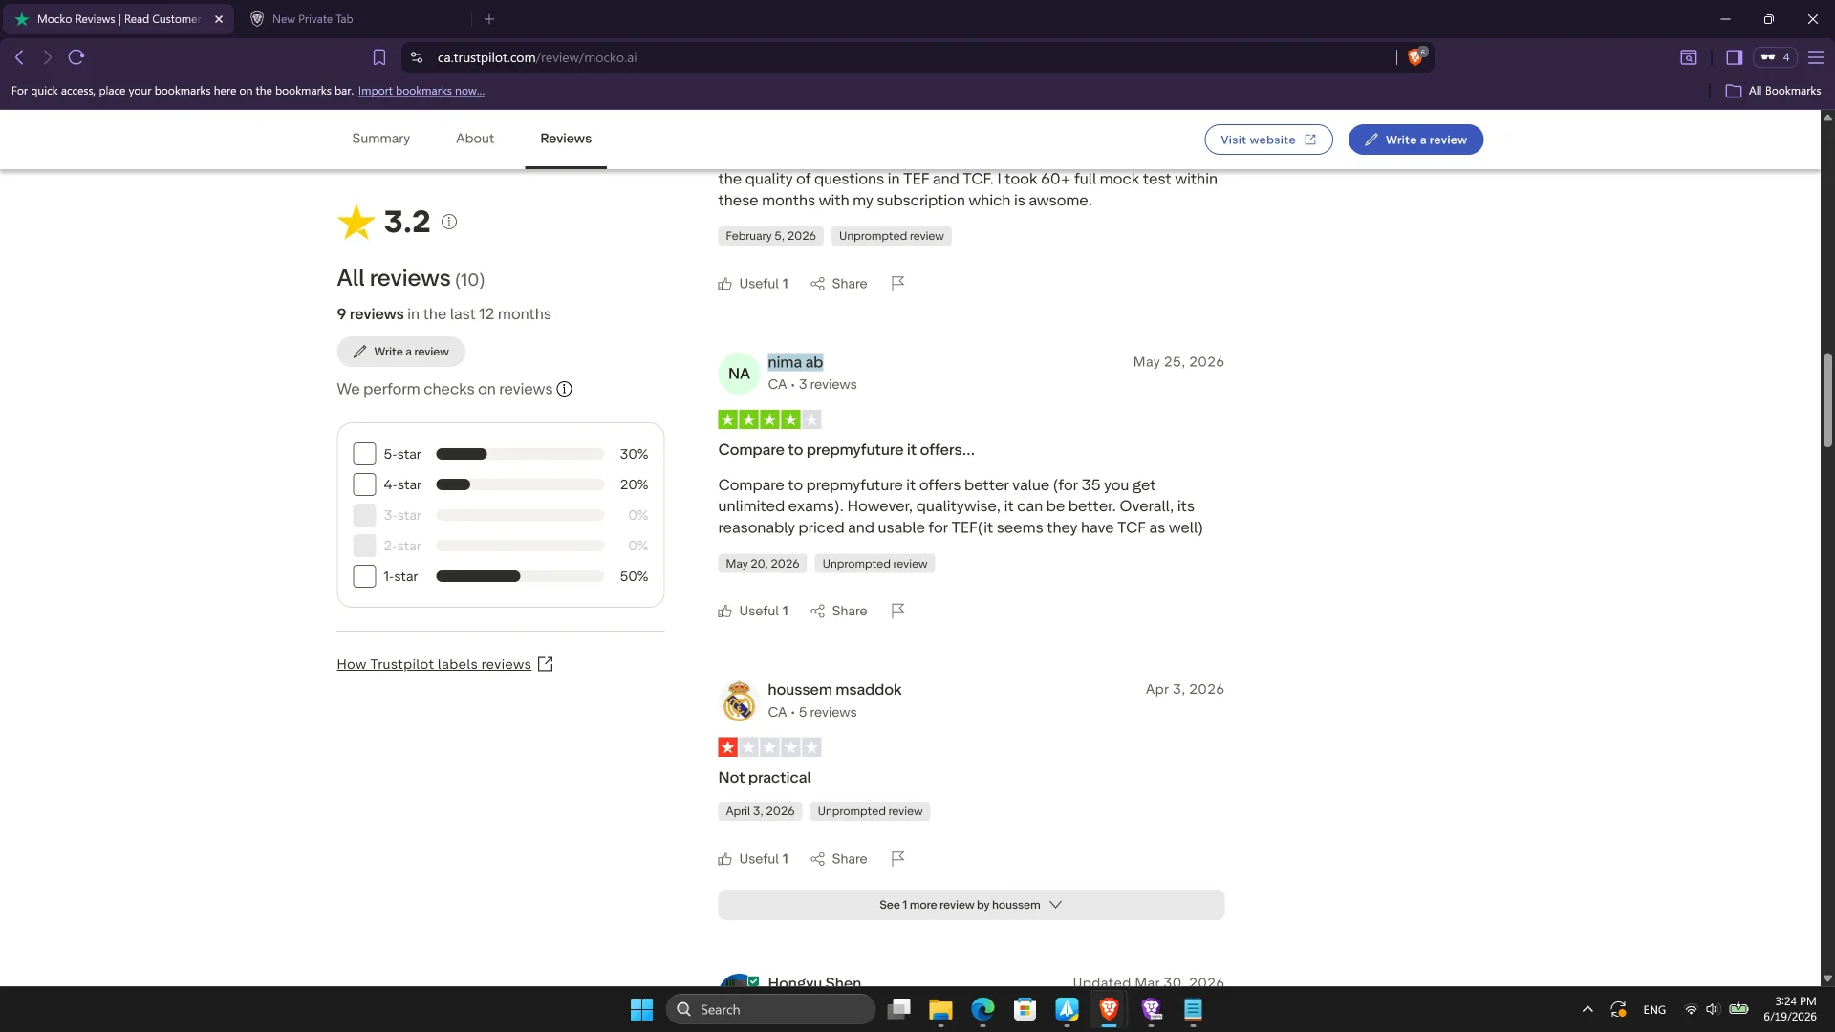The image size is (1835, 1032).
Task: Open the nima ab reviewer name
Action: tap(795, 362)
